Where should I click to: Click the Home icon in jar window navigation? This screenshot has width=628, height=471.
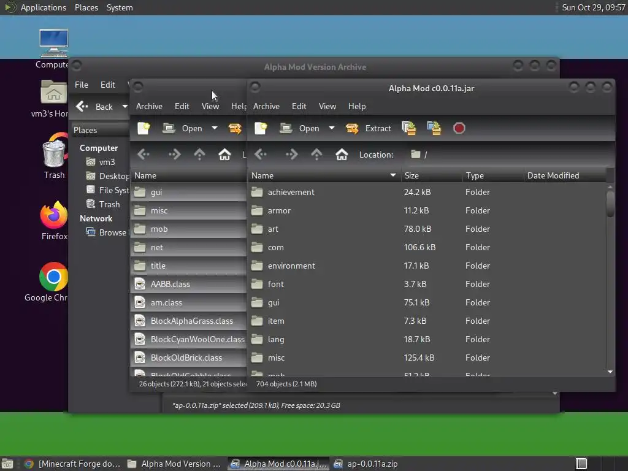click(x=342, y=154)
